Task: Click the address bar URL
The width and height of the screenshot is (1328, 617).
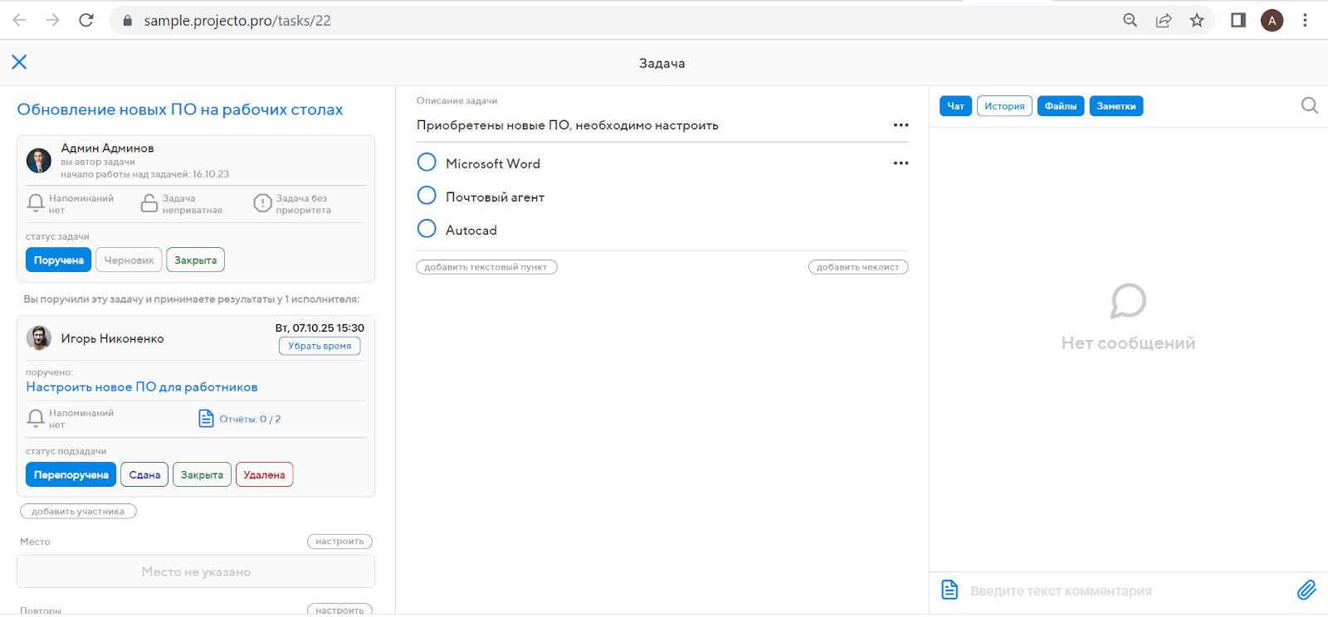Action: coord(237,21)
